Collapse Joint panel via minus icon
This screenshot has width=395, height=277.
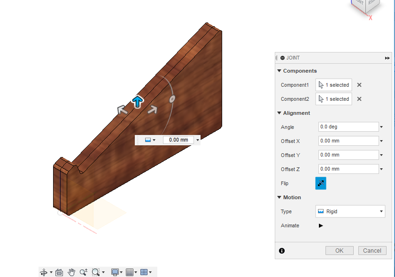[x=282, y=58]
